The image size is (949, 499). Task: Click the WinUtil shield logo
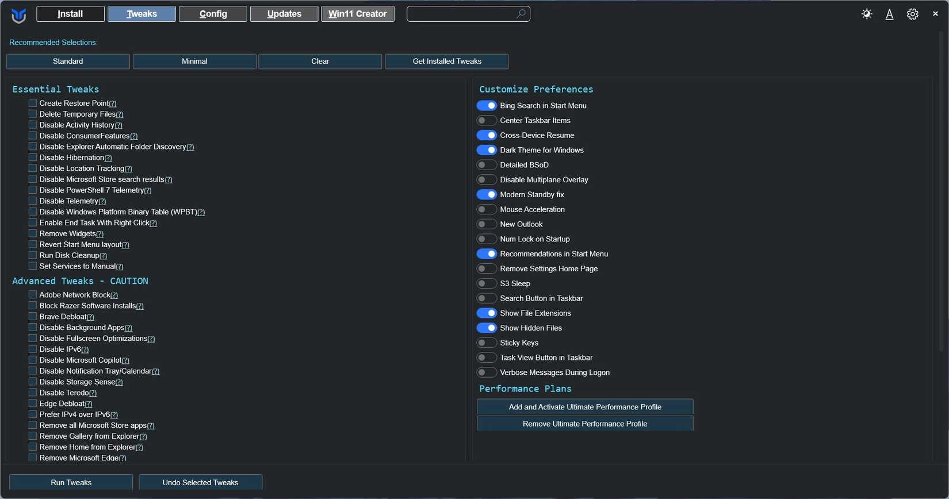19,15
